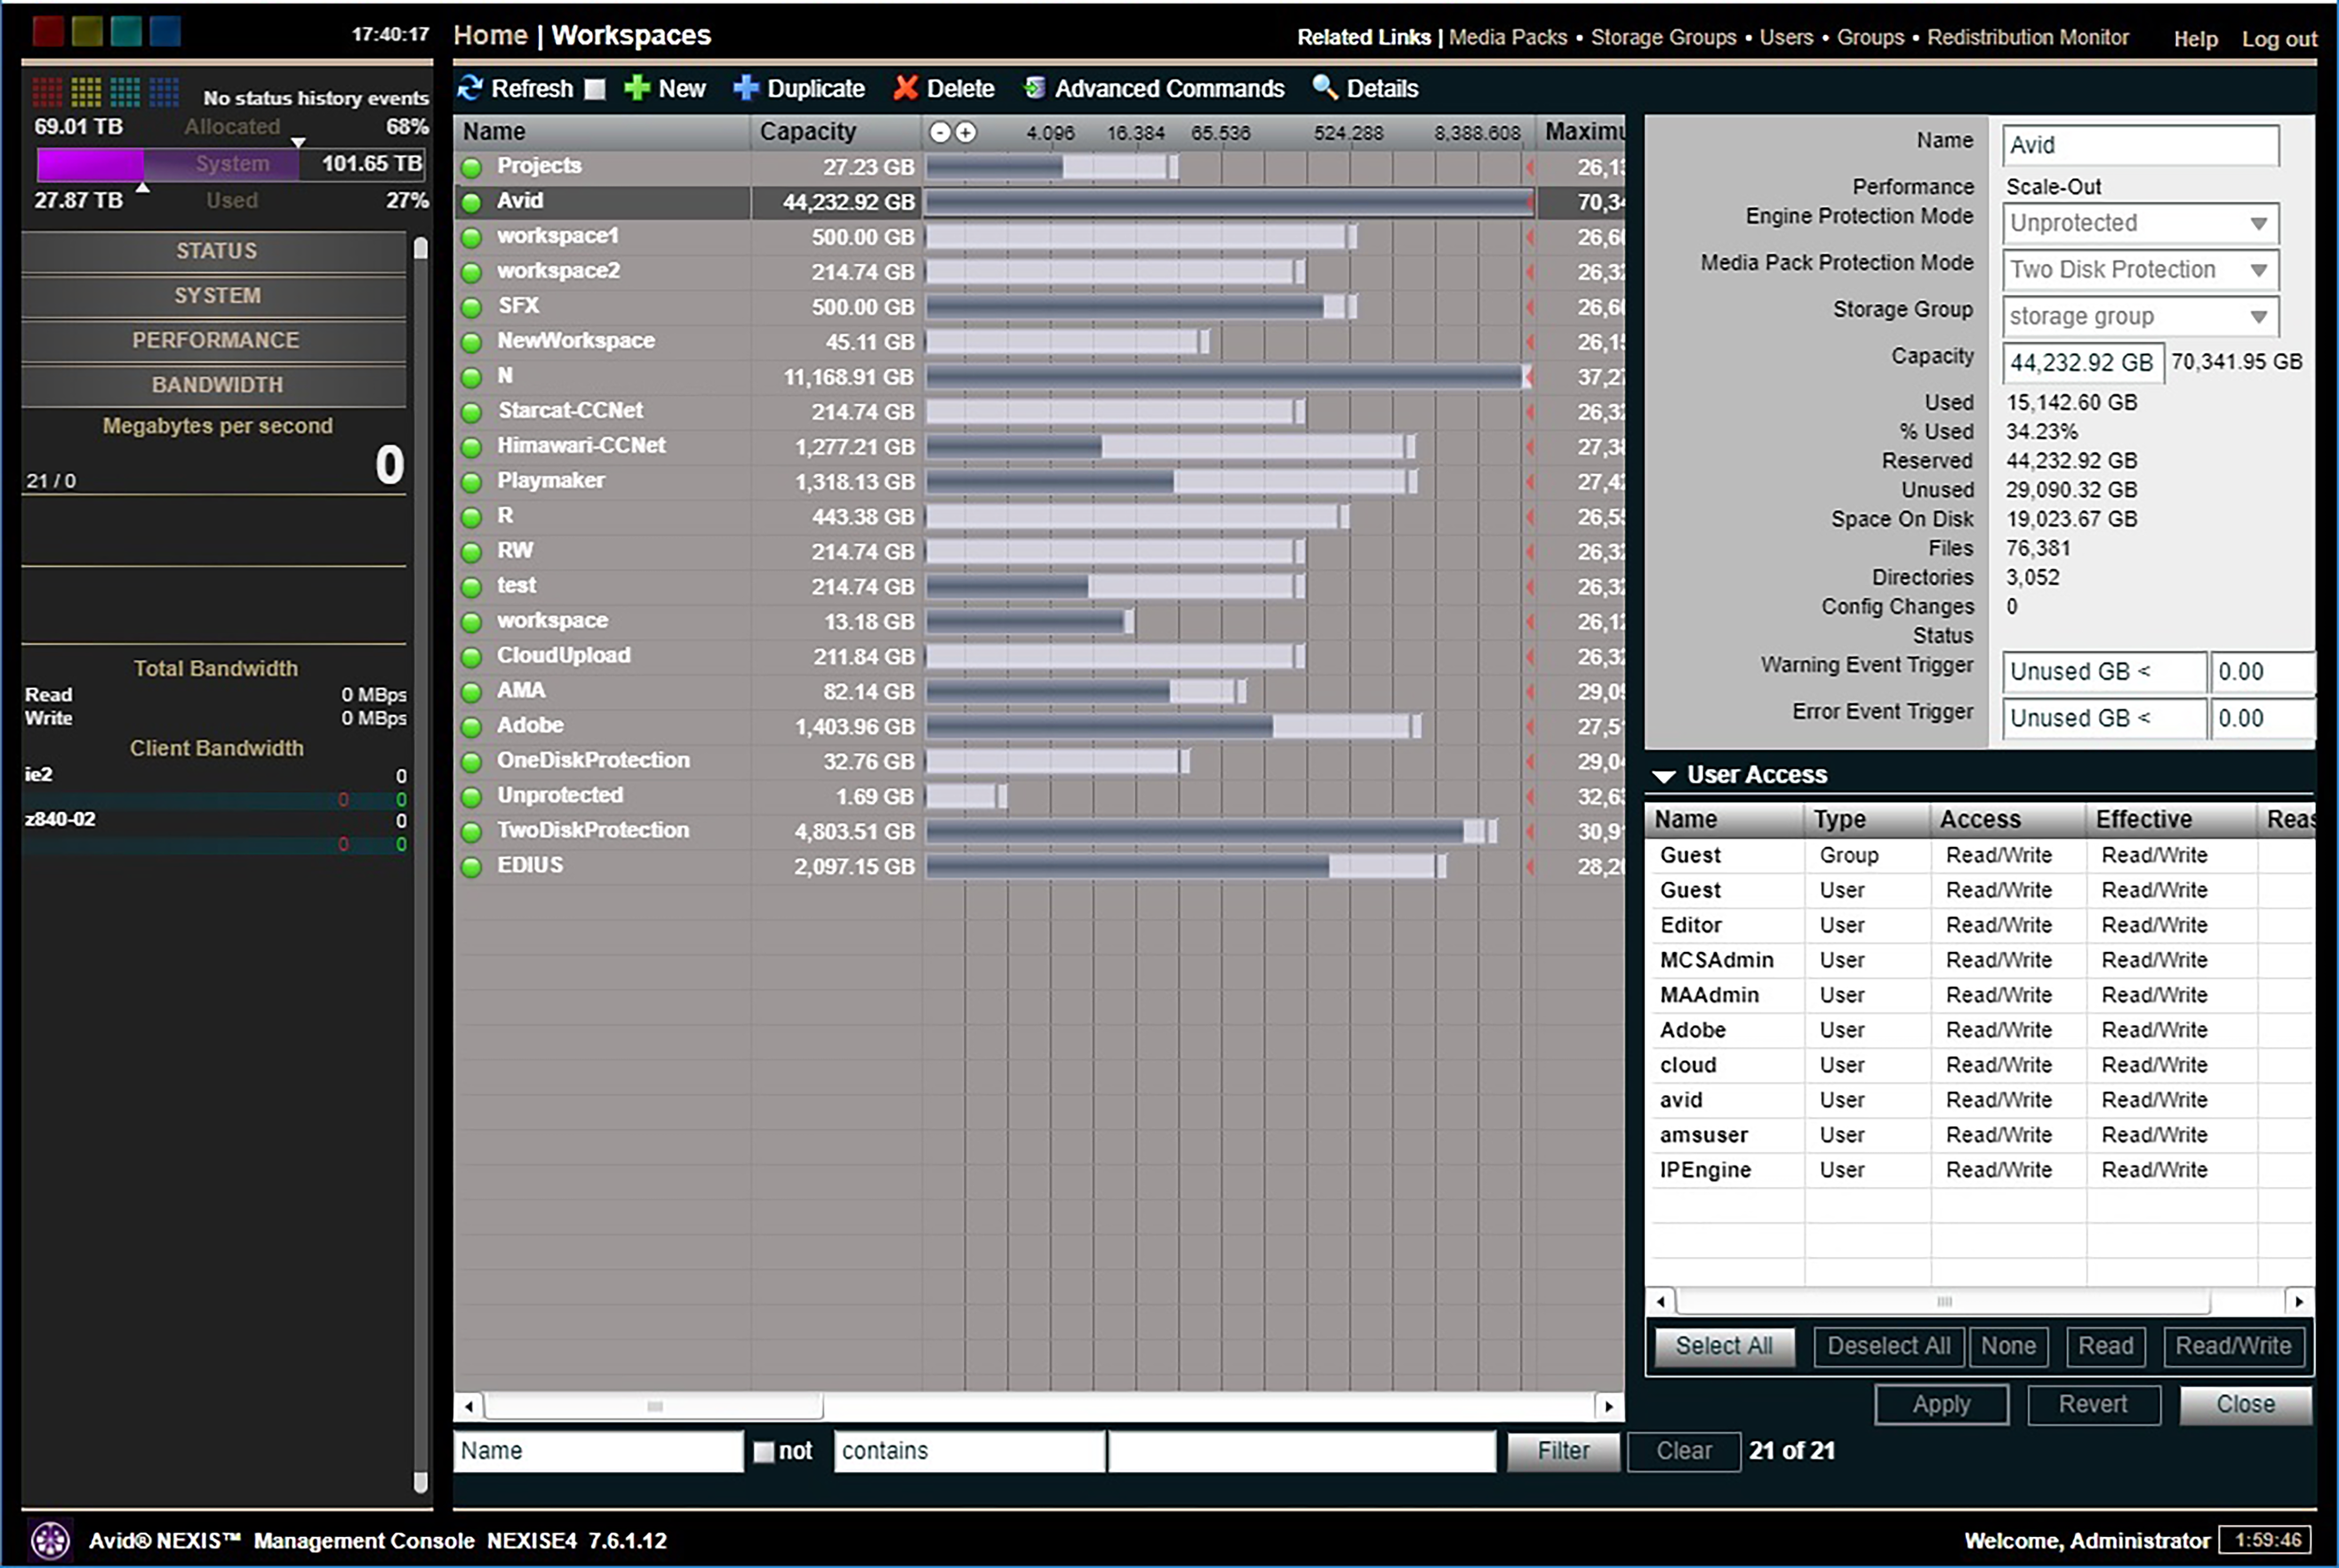Viewport: 2339px width, 1568px height.
Task: Open Warning Event Trigger type dropdown
Action: coord(2104,672)
